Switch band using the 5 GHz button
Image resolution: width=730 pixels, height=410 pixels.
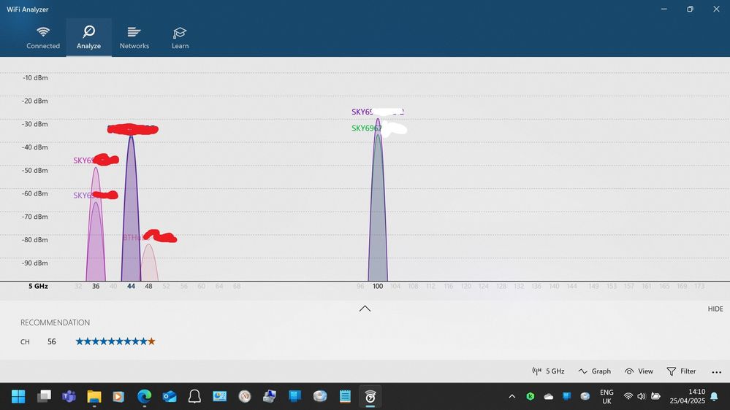548,371
